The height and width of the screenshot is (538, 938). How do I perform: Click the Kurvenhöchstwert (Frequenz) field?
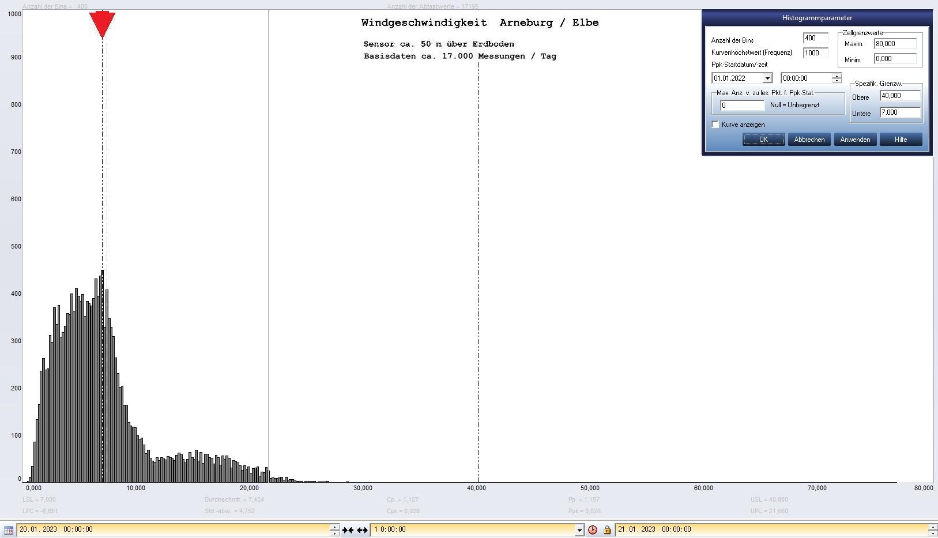coord(815,53)
